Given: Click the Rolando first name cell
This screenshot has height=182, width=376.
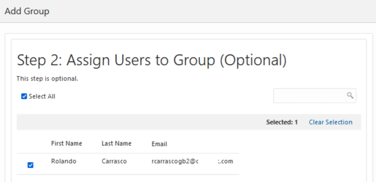Looking at the screenshot, I should pyautogui.click(x=64, y=161).
